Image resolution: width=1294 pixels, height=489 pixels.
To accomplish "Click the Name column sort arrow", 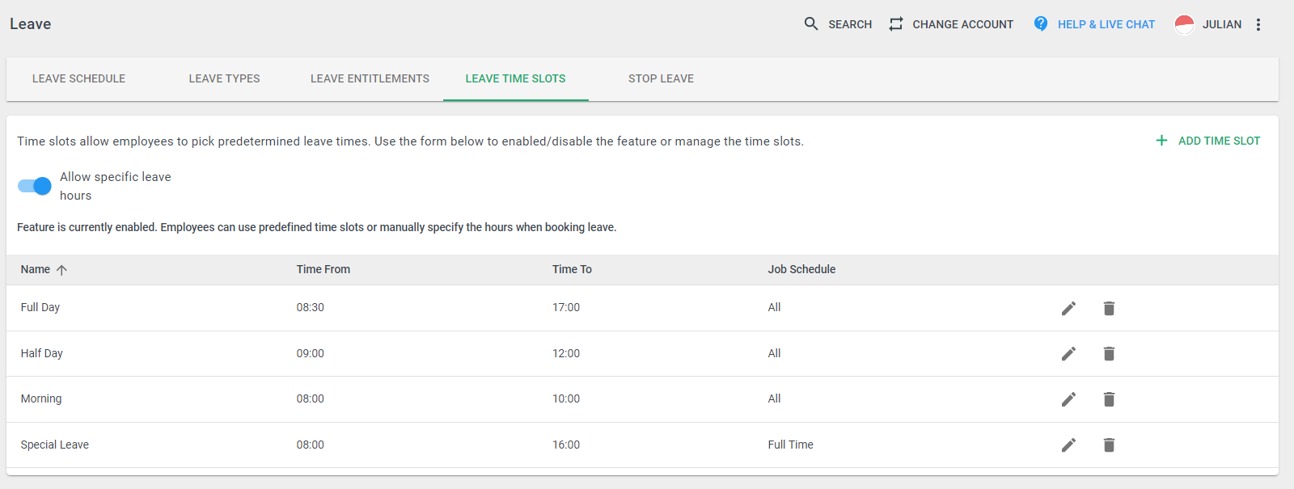I will pyautogui.click(x=61, y=270).
